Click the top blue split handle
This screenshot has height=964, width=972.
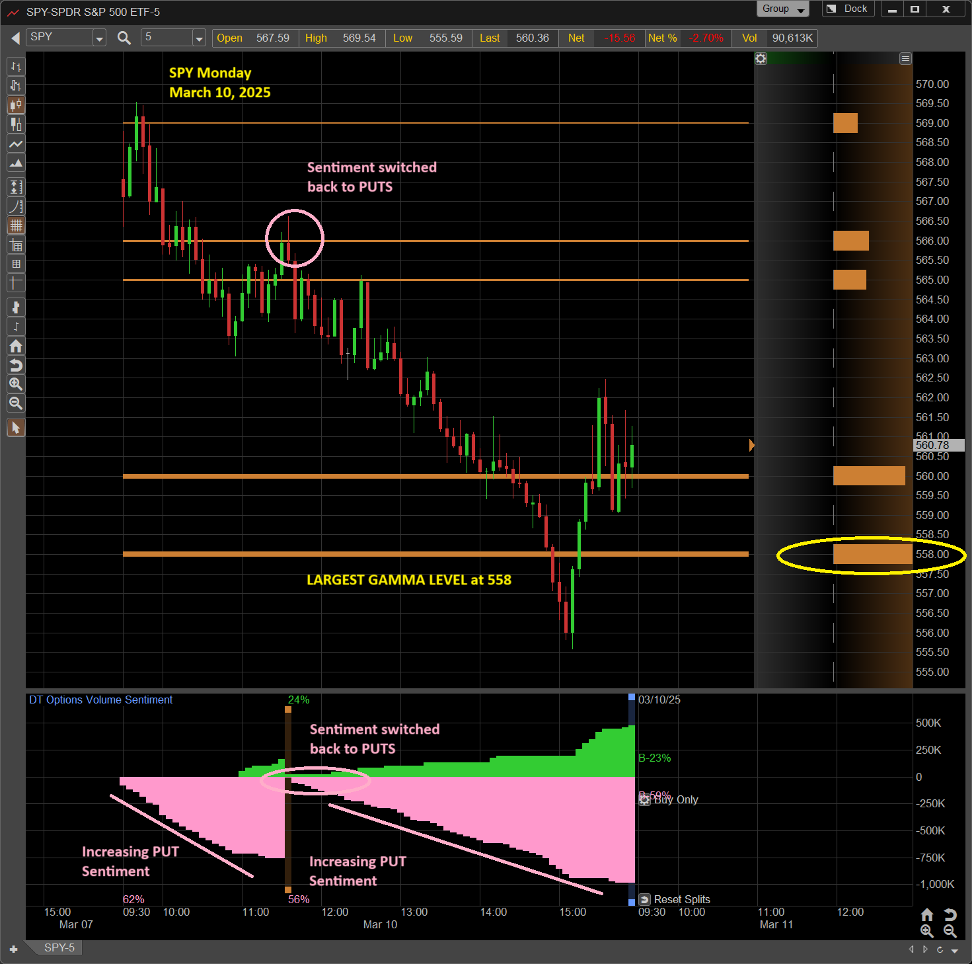pyautogui.click(x=632, y=697)
